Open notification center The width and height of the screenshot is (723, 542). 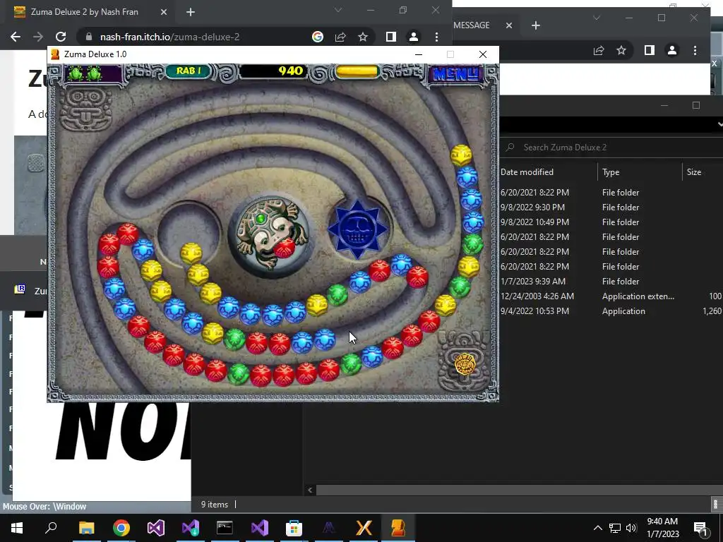point(701,528)
